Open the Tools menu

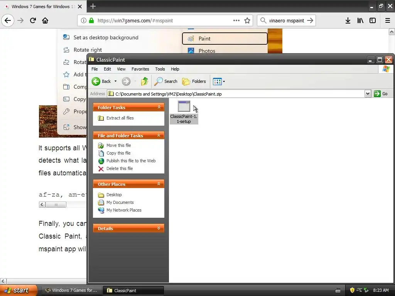[160, 69]
